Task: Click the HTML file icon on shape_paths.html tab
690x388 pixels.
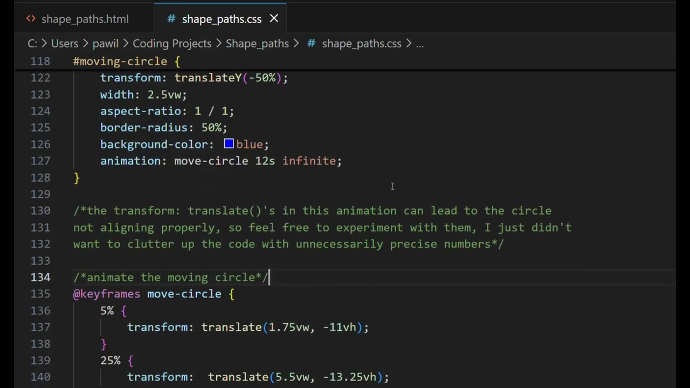Action: tap(31, 19)
